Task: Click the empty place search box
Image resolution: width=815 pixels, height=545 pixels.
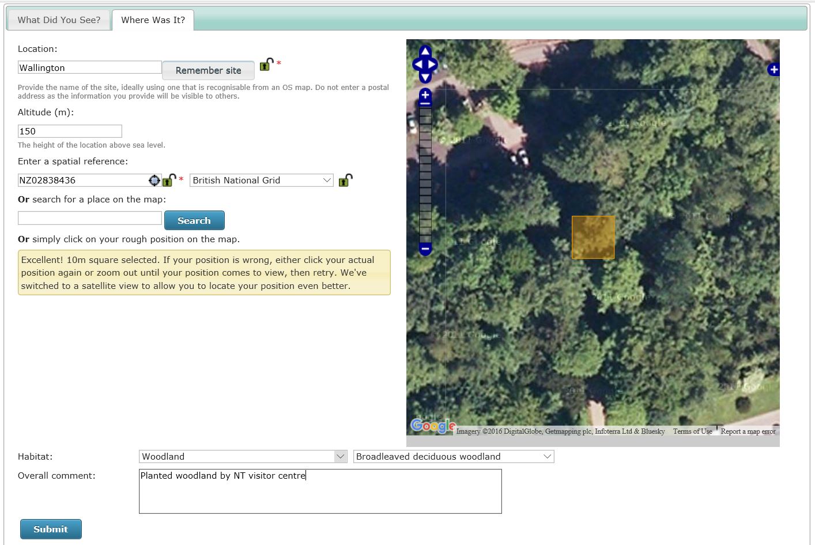Action: click(89, 218)
